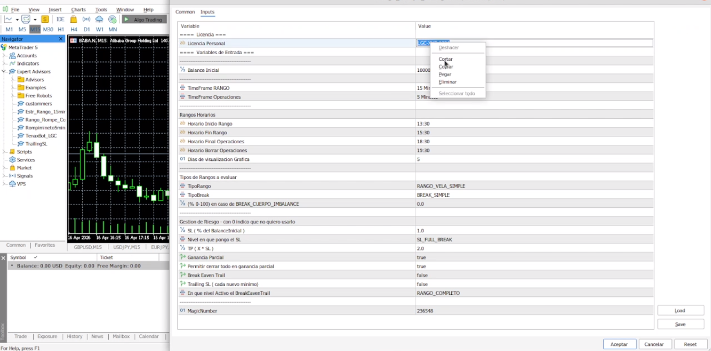This screenshot has width=711, height=351.
Task: Switch to the Common tab of dialog
Action: [185, 11]
